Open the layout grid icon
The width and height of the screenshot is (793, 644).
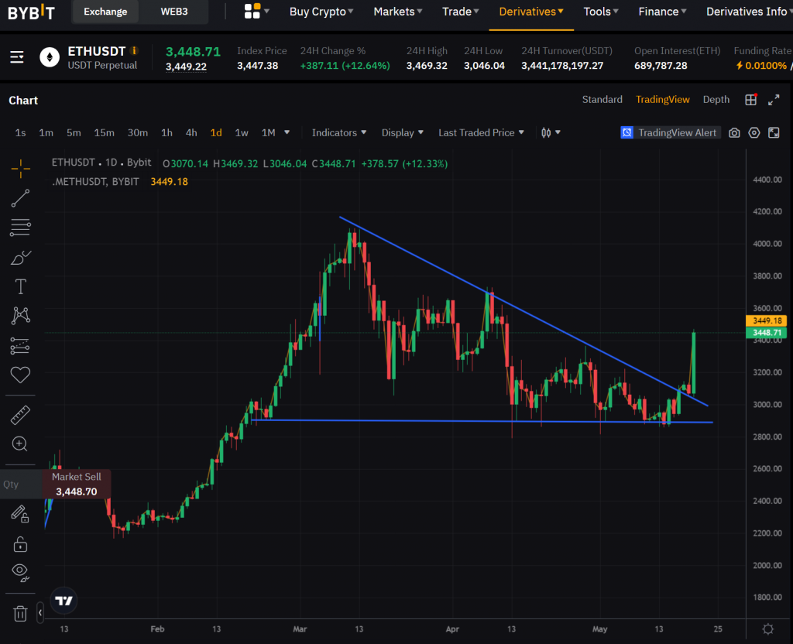[x=750, y=100]
